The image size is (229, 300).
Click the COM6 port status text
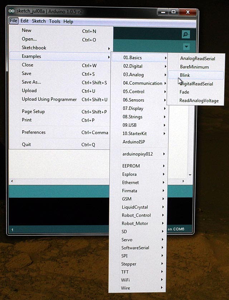coord(176,229)
